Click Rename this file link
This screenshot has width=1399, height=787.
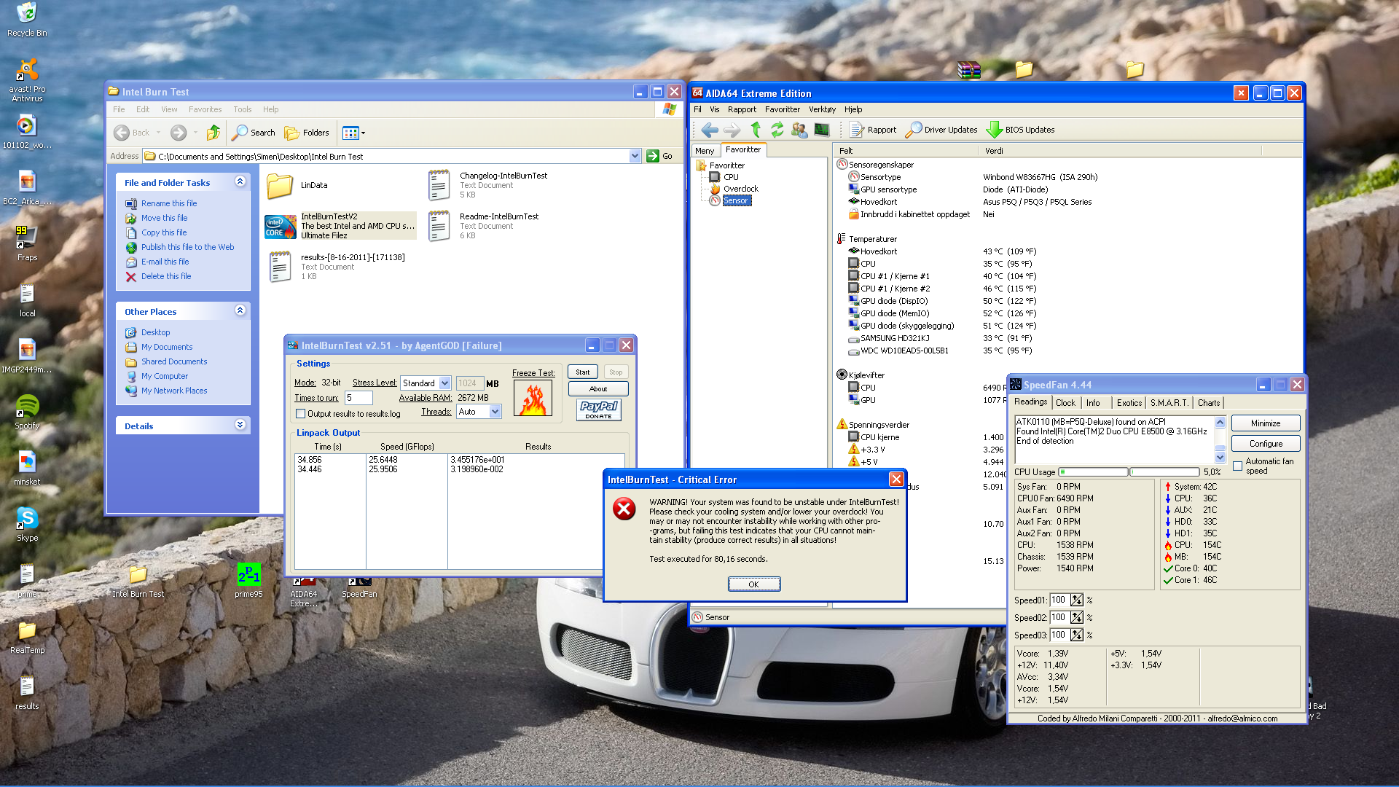(x=169, y=203)
